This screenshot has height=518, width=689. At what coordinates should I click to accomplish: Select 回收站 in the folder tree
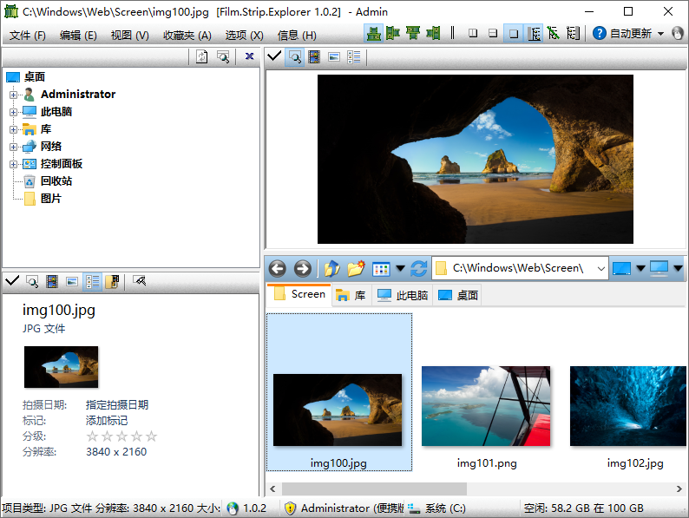pyautogui.click(x=56, y=181)
